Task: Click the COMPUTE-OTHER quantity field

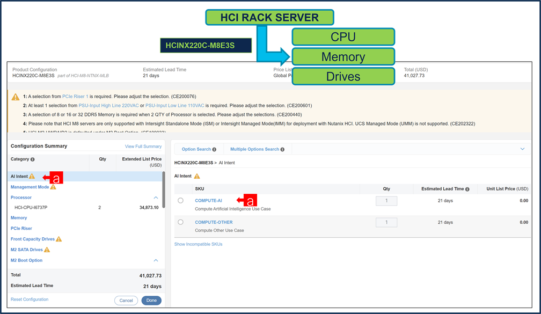Action: point(386,223)
